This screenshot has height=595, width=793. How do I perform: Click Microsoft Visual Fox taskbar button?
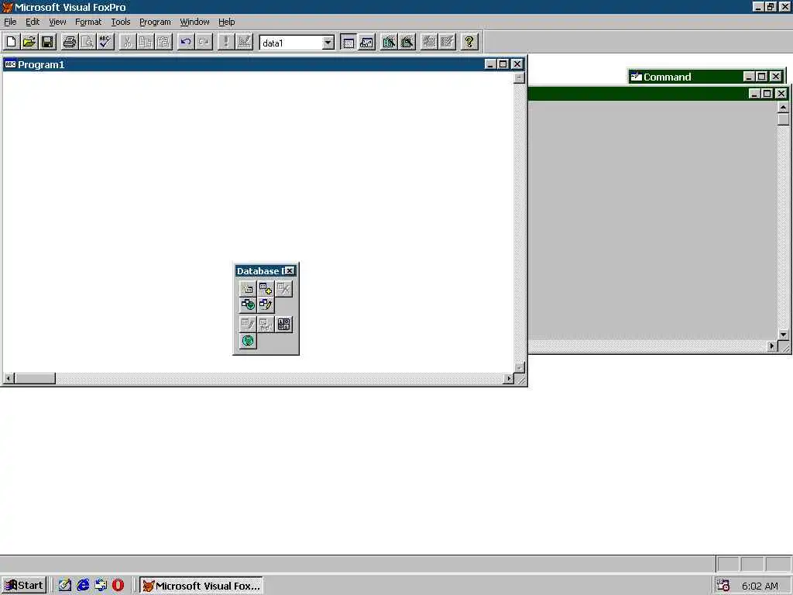pyautogui.click(x=201, y=586)
